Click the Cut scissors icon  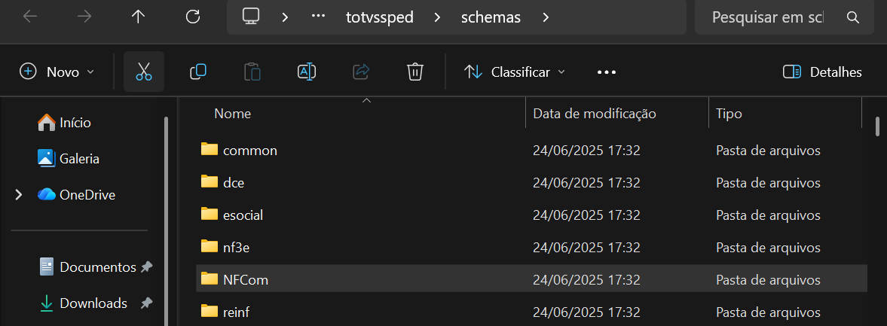pyautogui.click(x=144, y=72)
